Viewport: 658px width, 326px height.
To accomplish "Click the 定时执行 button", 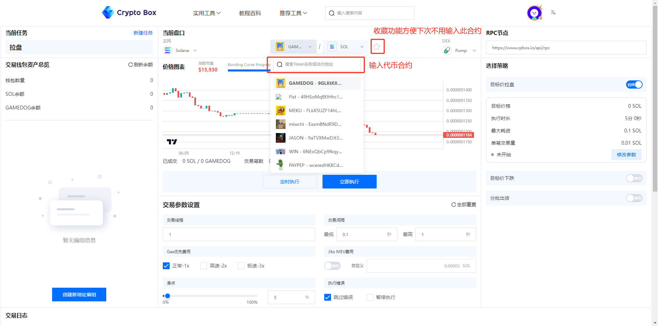I will point(290,182).
